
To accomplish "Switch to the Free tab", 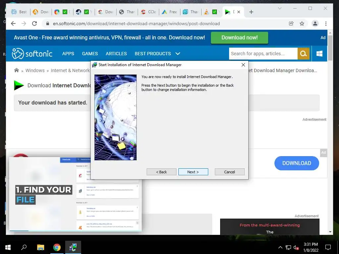I will pyautogui.click(x=169, y=12).
